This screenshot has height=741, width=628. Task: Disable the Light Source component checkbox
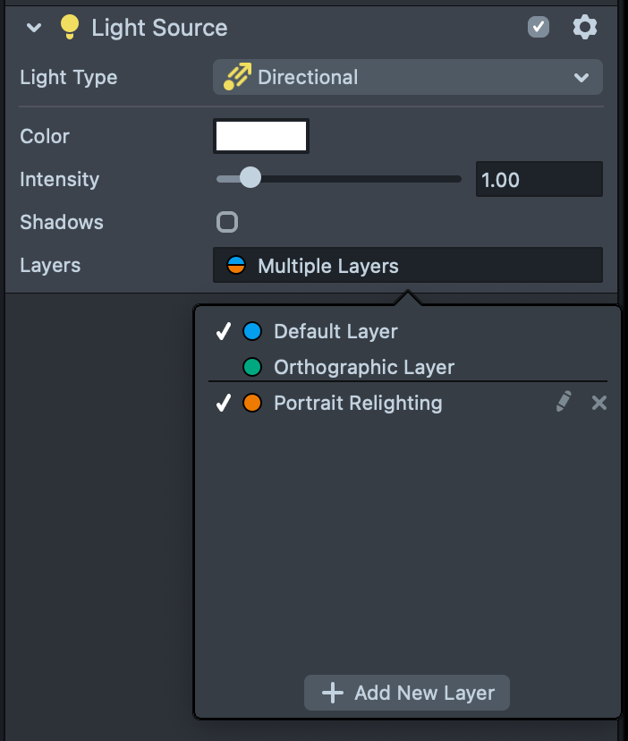click(539, 28)
